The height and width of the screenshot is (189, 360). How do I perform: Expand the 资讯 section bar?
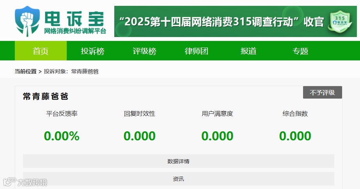[x=179, y=179]
